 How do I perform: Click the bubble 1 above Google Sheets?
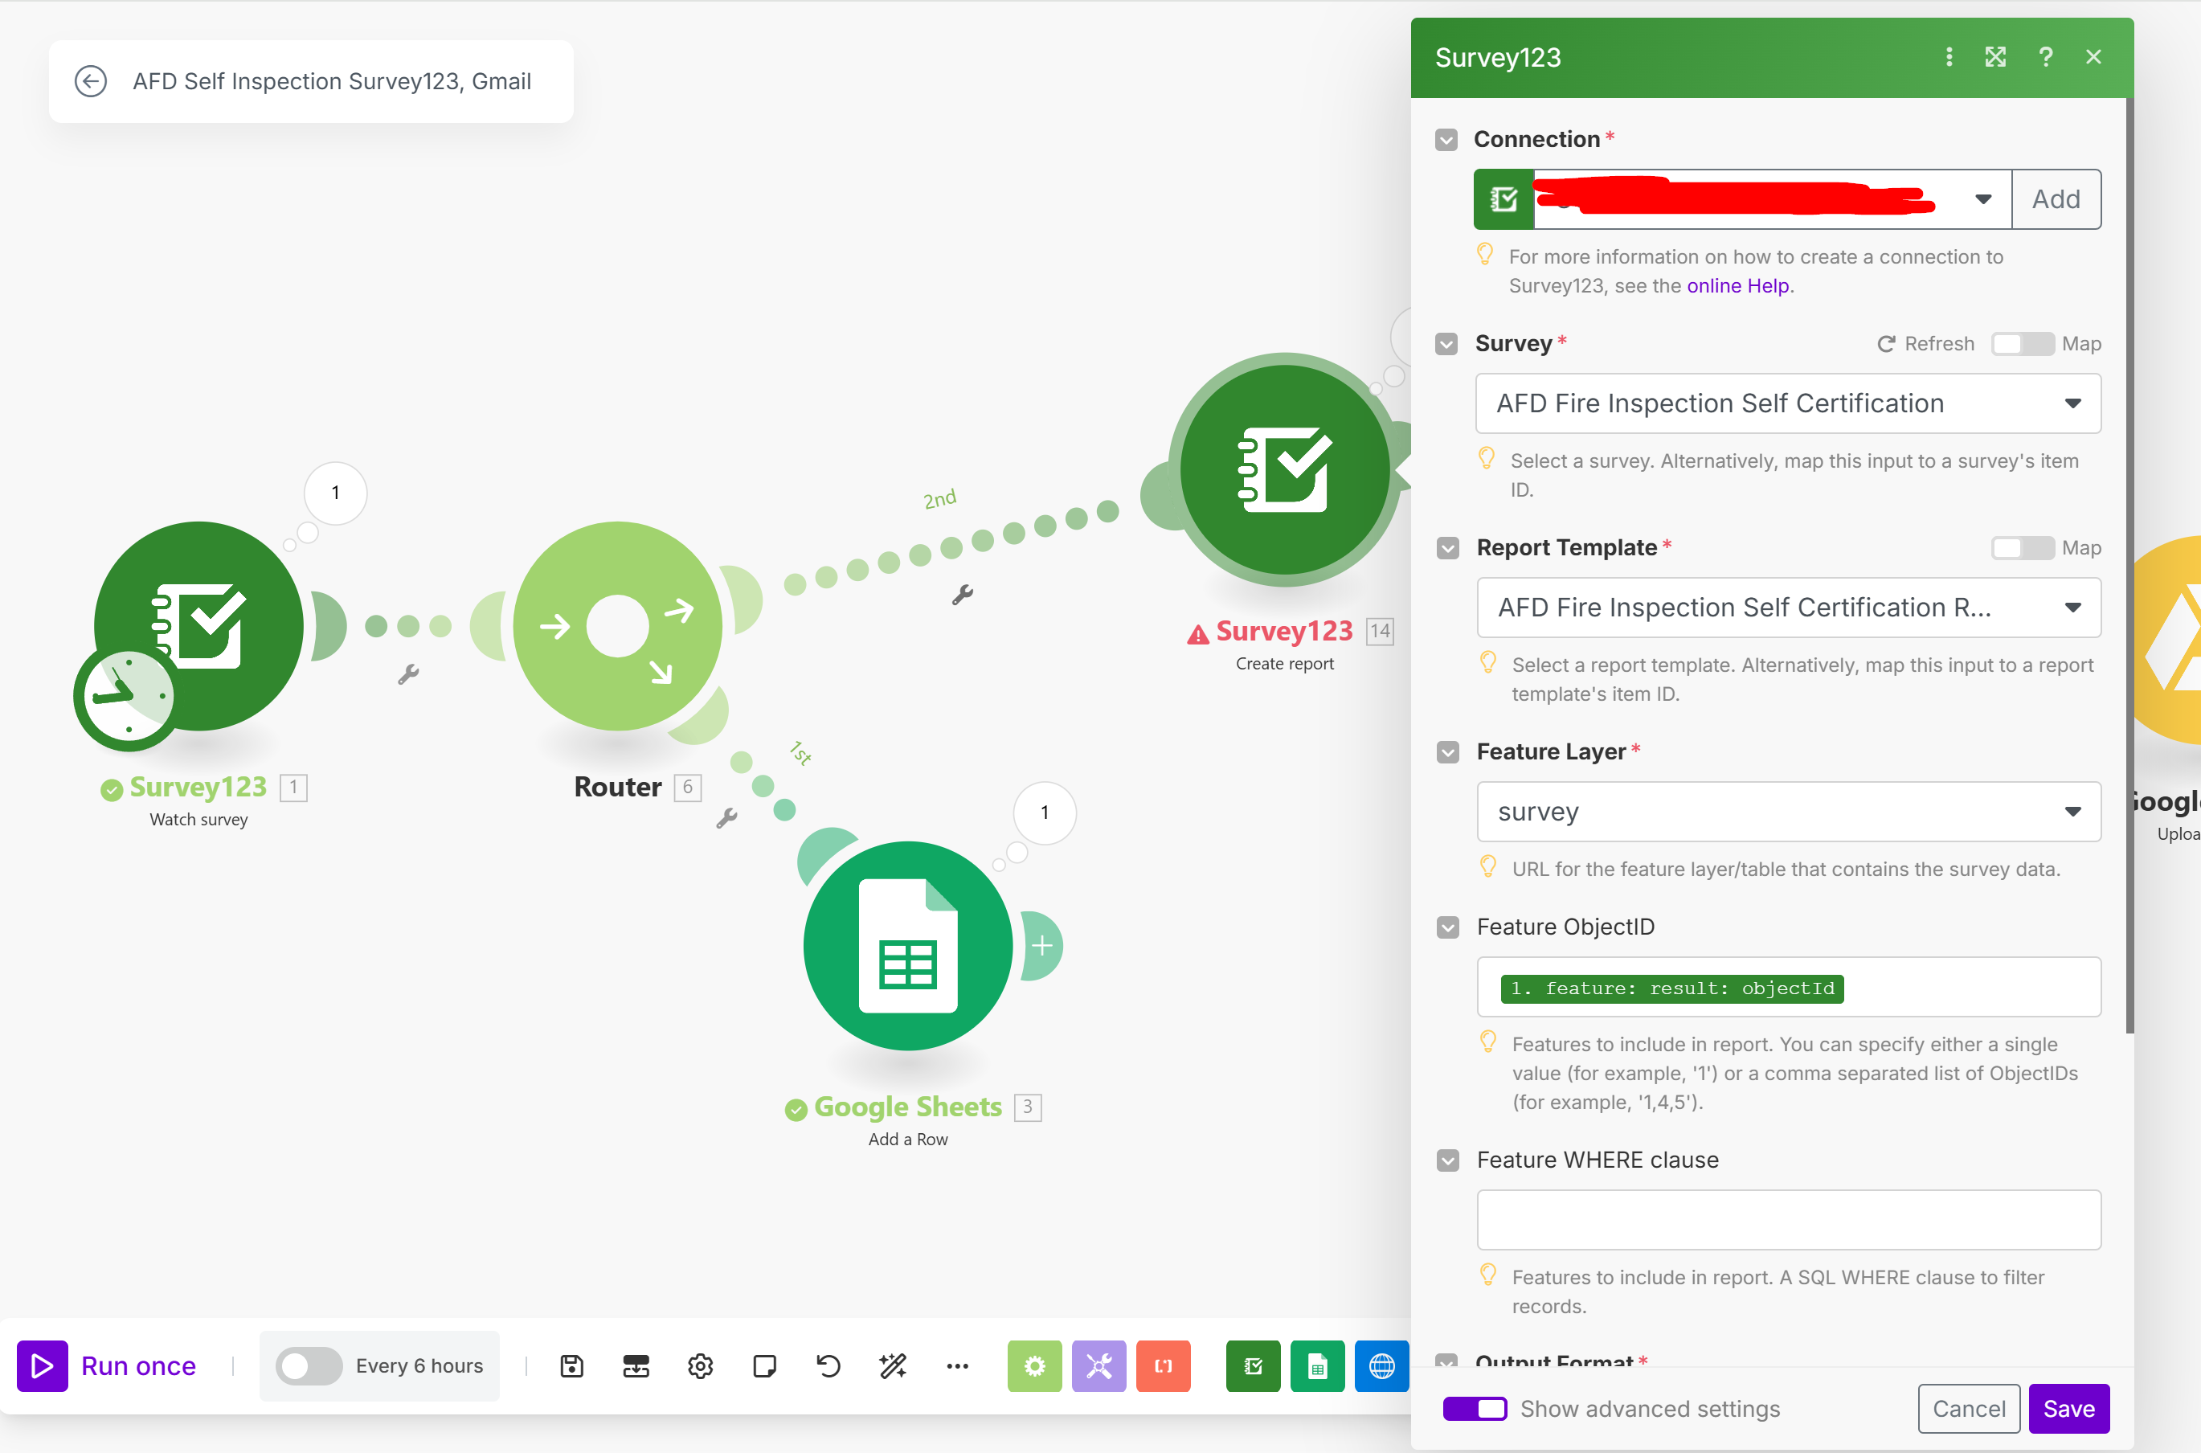(1045, 812)
